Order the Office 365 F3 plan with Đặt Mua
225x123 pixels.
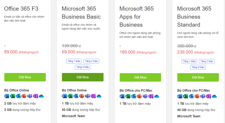click(x=25, y=77)
